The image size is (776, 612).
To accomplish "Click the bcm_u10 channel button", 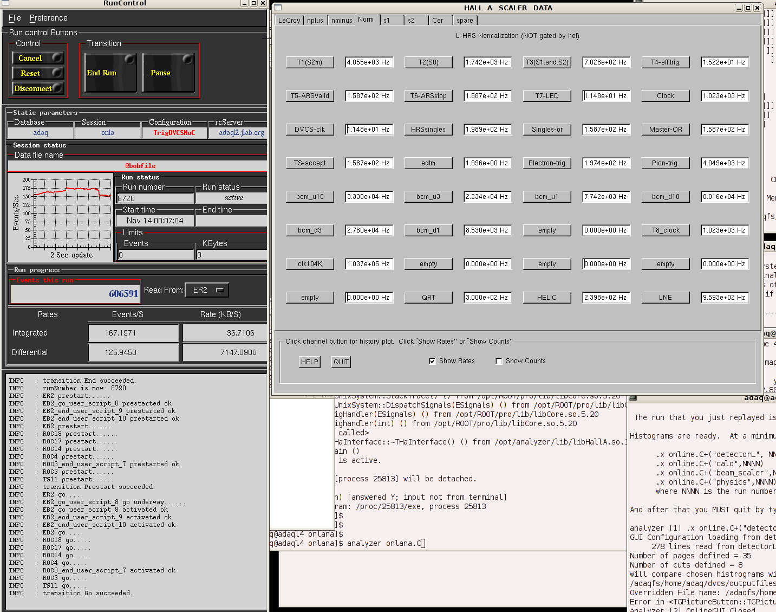I will click(310, 197).
